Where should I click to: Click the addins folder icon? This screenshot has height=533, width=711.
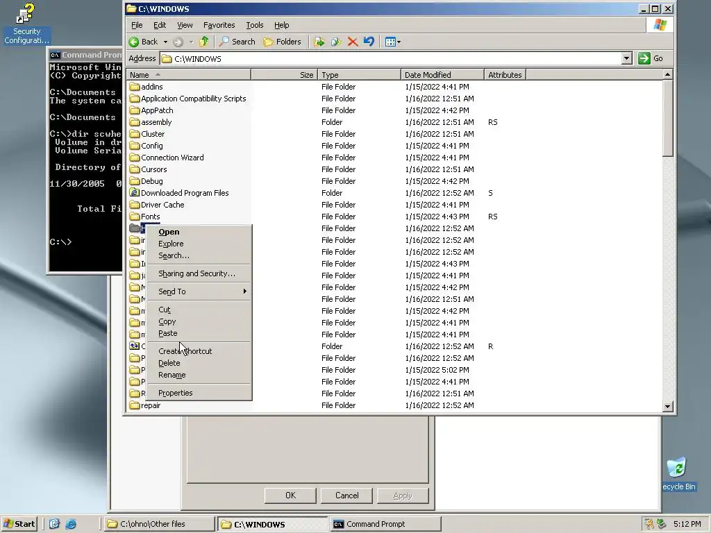[x=134, y=87]
